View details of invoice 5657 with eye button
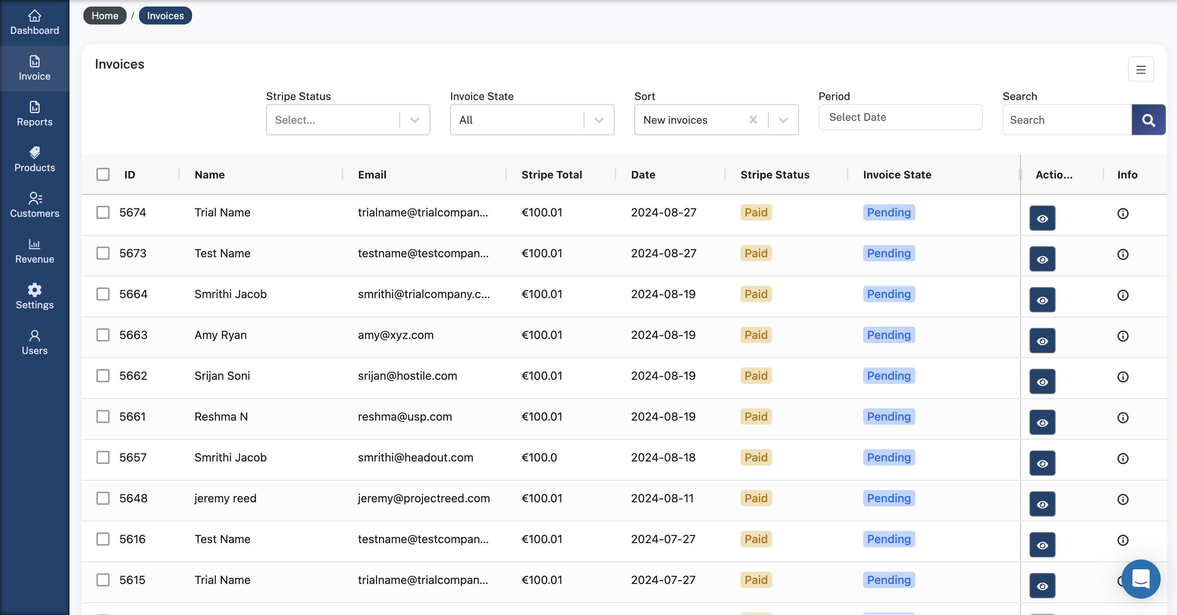Viewport: 1177px width, 615px height. click(1042, 463)
